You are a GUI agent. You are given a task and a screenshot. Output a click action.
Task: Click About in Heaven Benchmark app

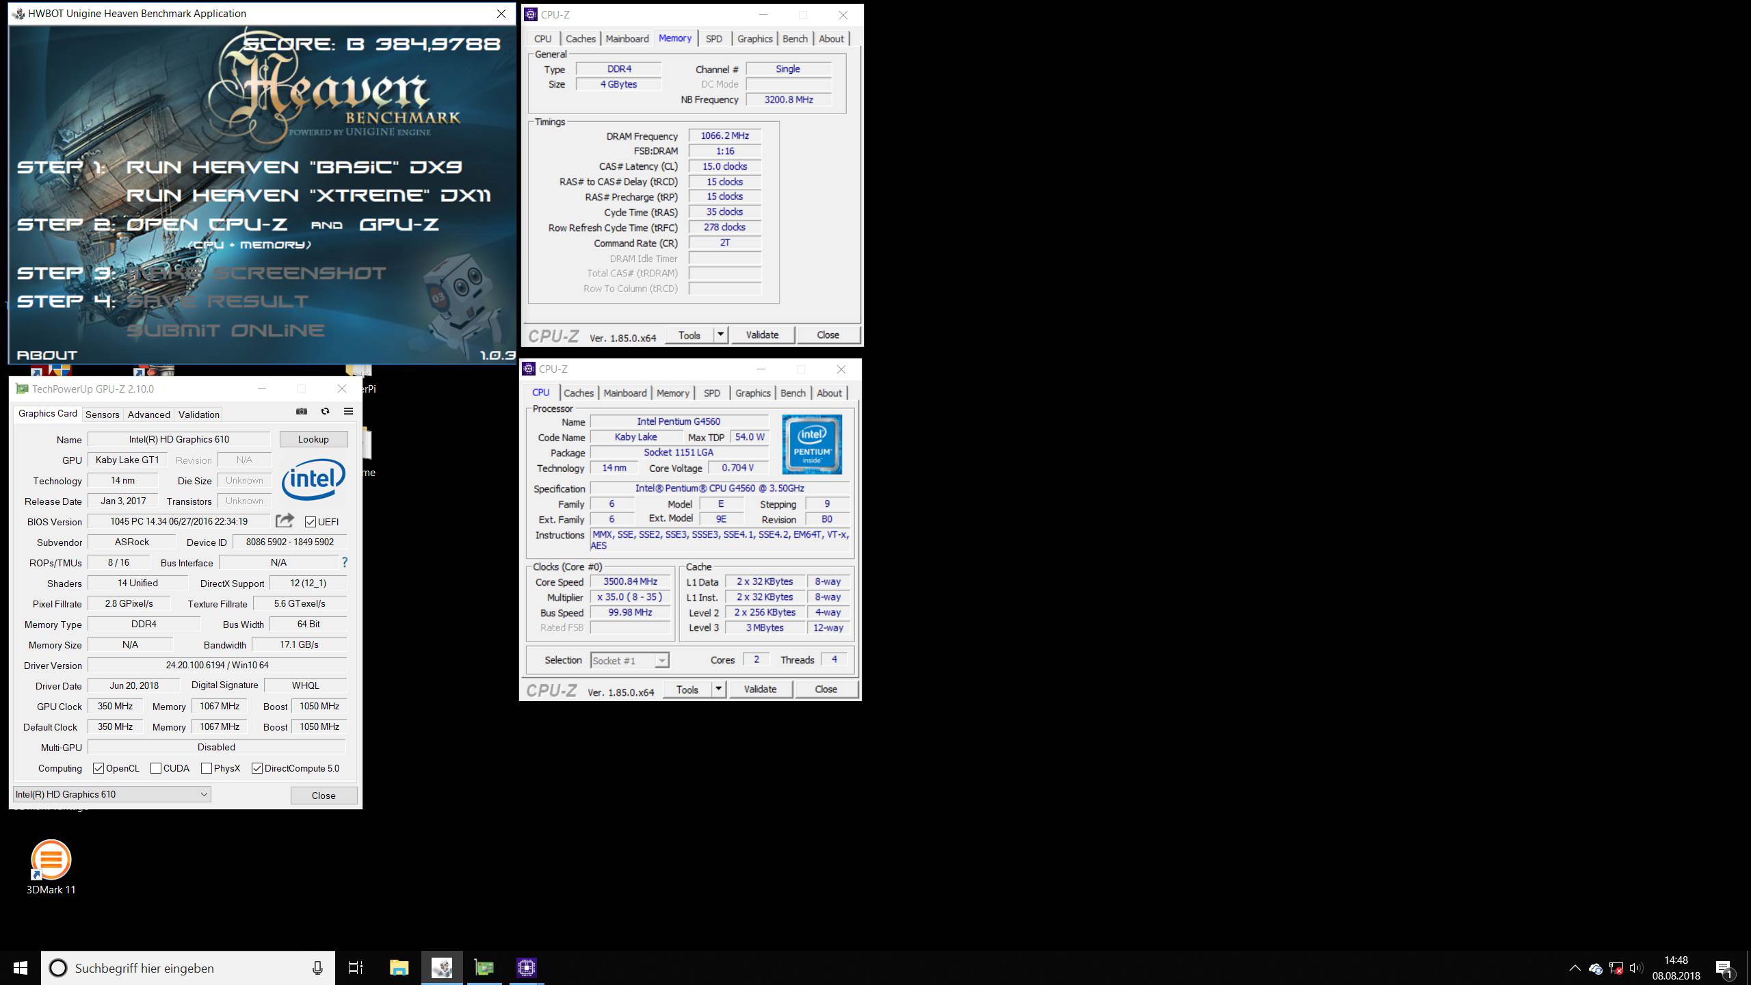tap(47, 355)
